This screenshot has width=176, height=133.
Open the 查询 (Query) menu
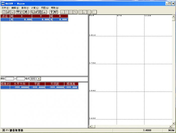point(25,8)
